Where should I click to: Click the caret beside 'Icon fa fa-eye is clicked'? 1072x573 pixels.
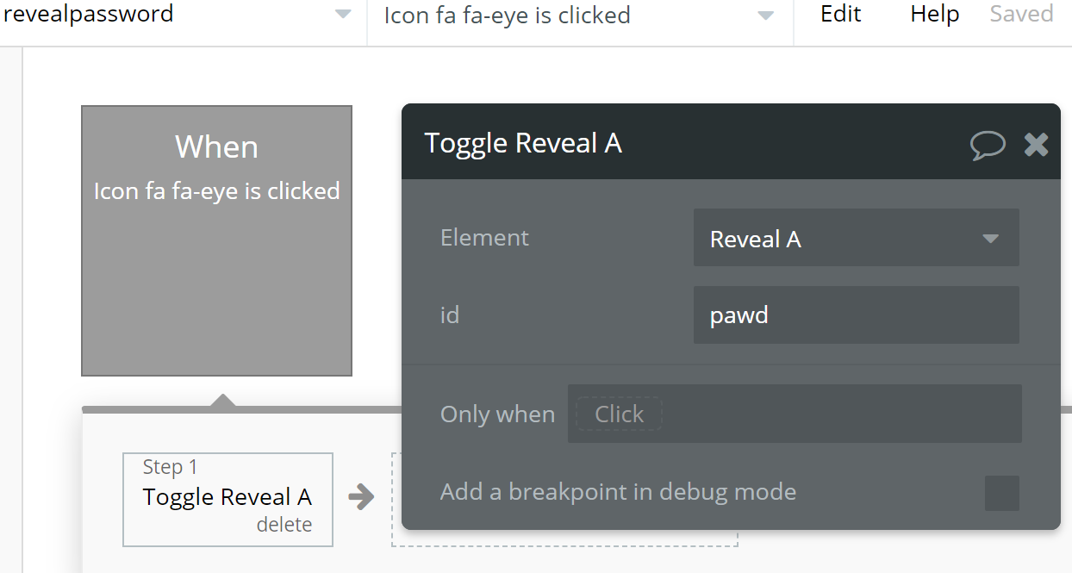pyautogui.click(x=765, y=16)
